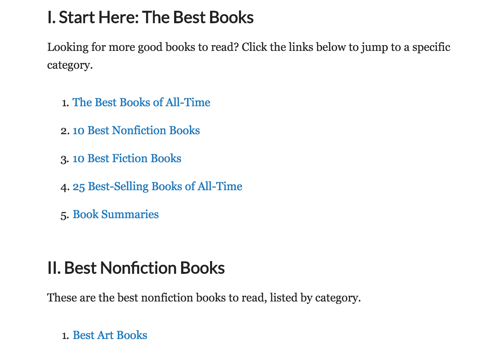
Task: Click list number 2 beside 10 Best Nonfiction Books
Action: click(x=65, y=131)
